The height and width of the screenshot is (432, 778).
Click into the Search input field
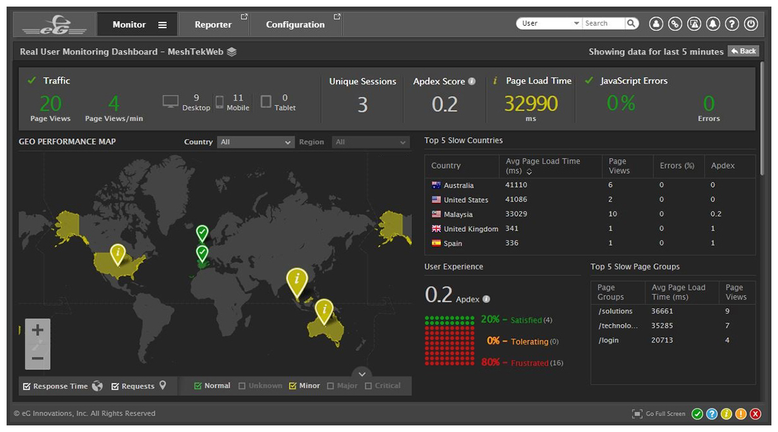point(603,24)
